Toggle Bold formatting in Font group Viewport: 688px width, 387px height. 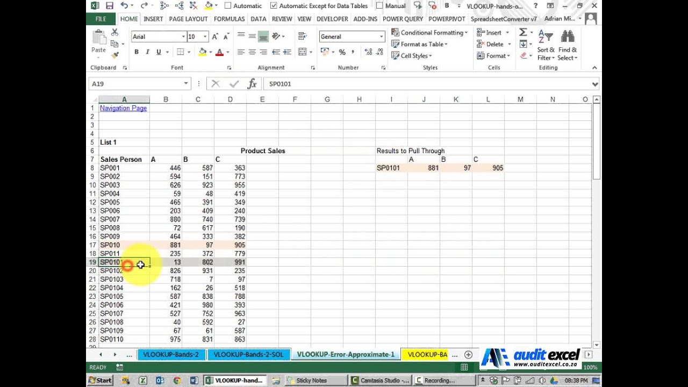(x=137, y=52)
